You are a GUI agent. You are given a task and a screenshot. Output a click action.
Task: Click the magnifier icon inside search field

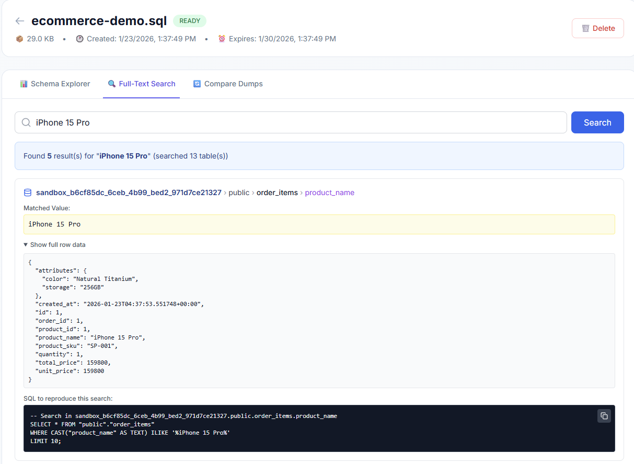(x=26, y=122)
